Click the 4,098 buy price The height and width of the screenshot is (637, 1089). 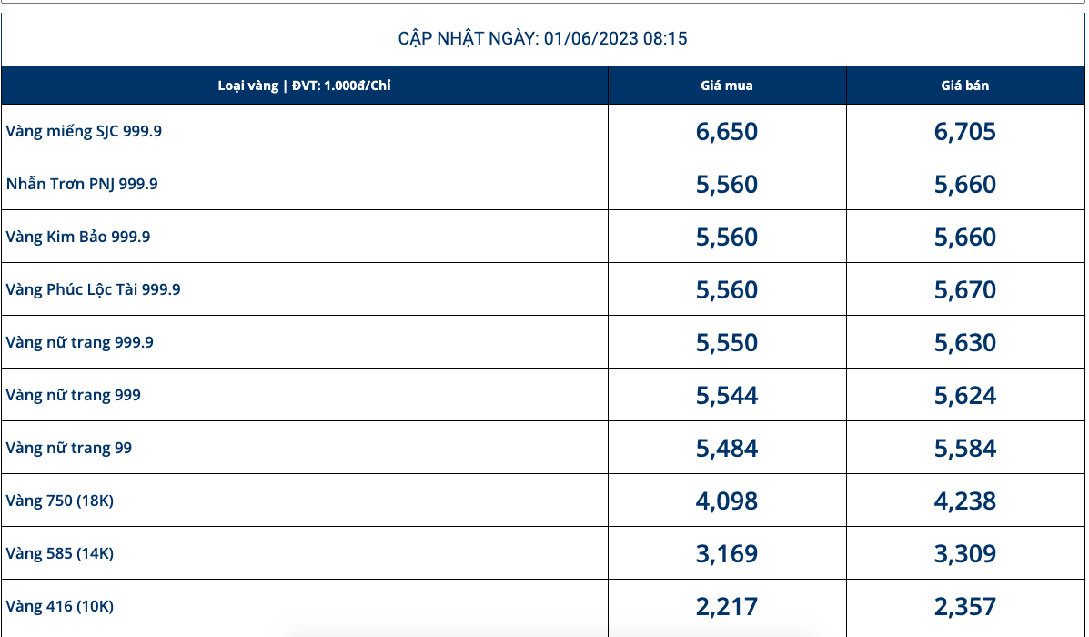[x=726, y=501]
